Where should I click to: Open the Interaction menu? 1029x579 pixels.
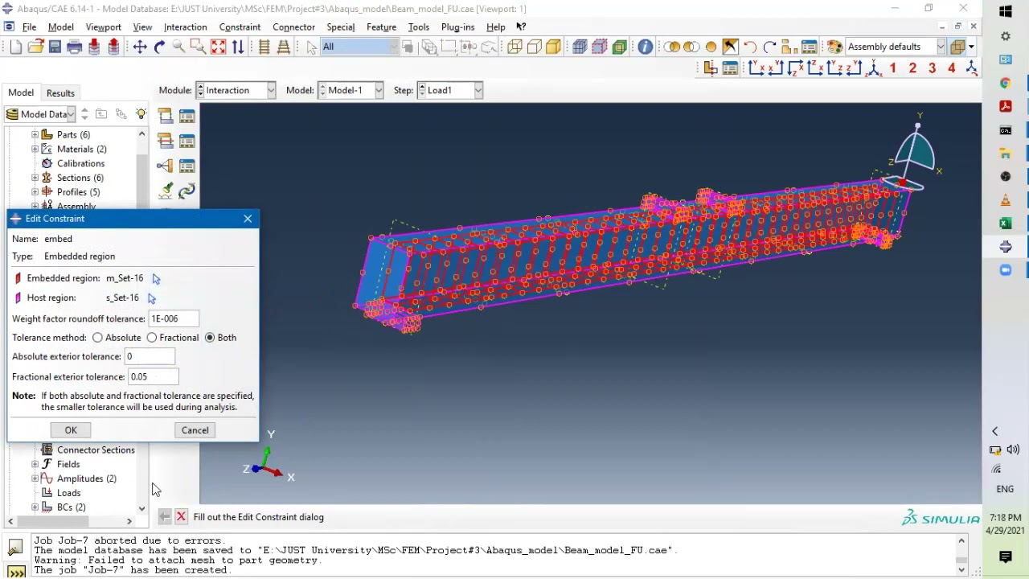point(185,27)
